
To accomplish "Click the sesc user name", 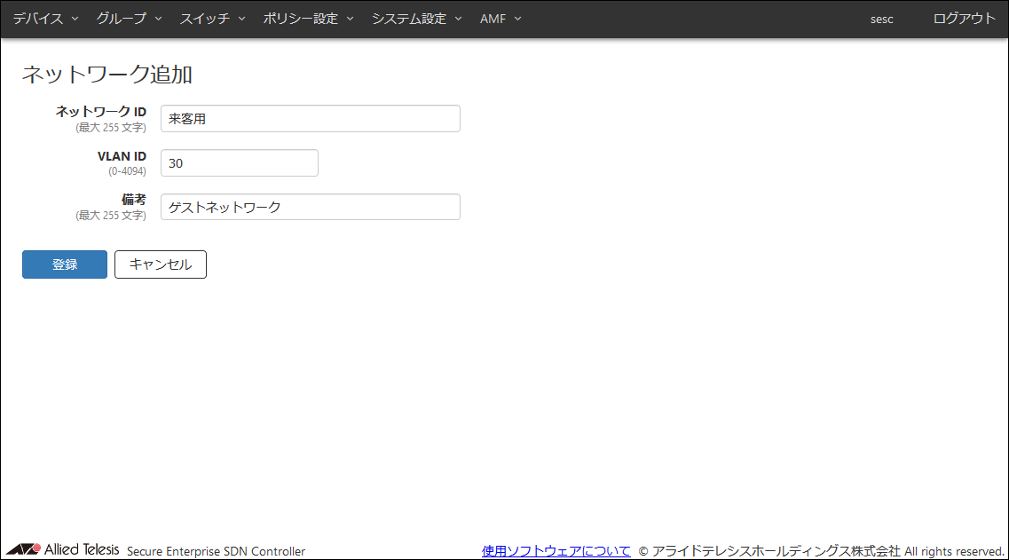I will tap(881, 20).
